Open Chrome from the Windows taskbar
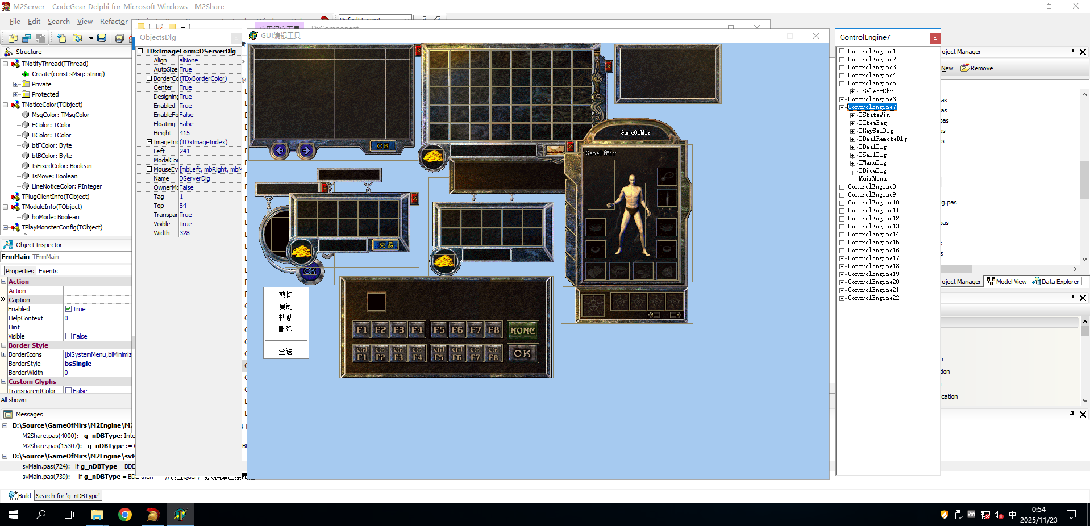 pos(125,515)
